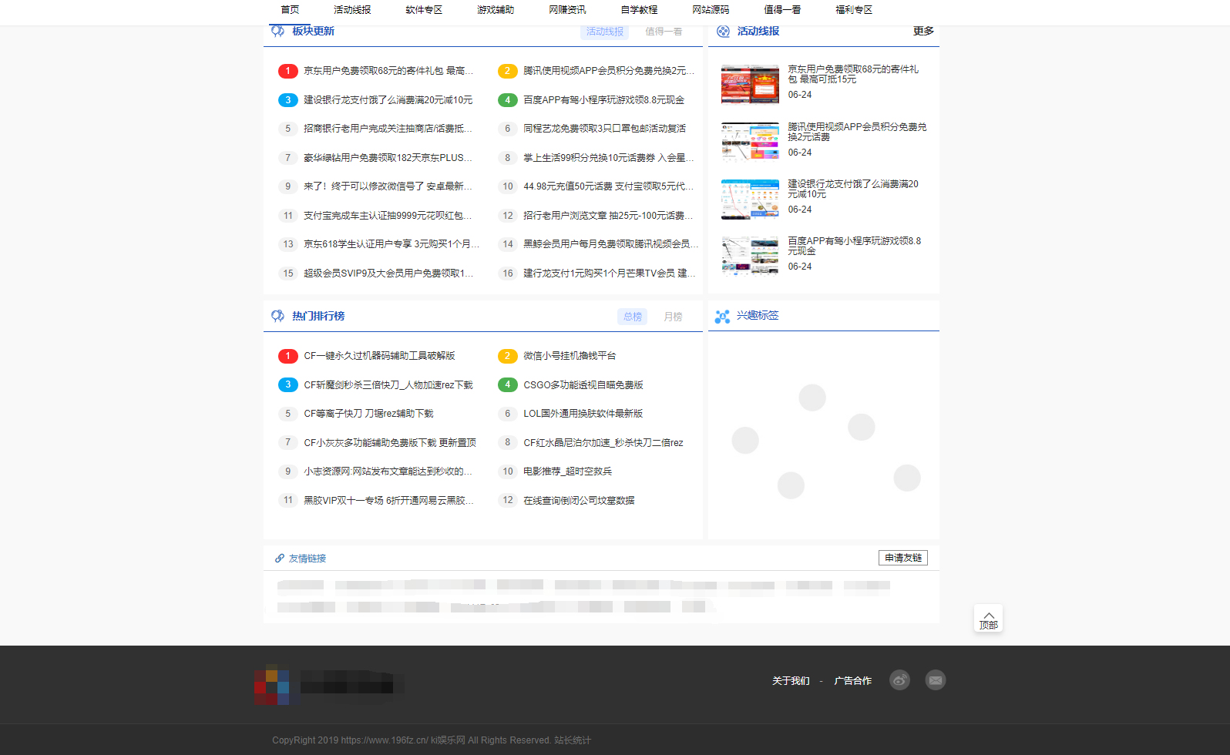Screen dimensions: 1230x755
Task: Open 值得一看 navigation item
Action: 782,10
